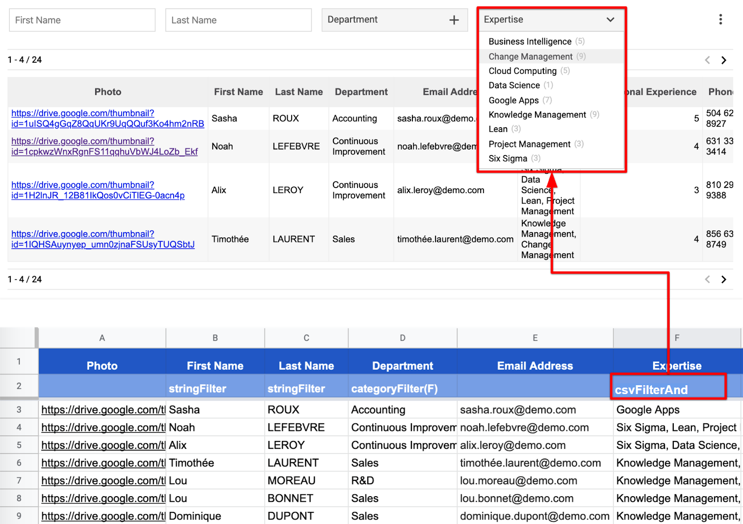
Task: Open Timothée LAURENT photo thumbnail link
Action: click(103, 239)
